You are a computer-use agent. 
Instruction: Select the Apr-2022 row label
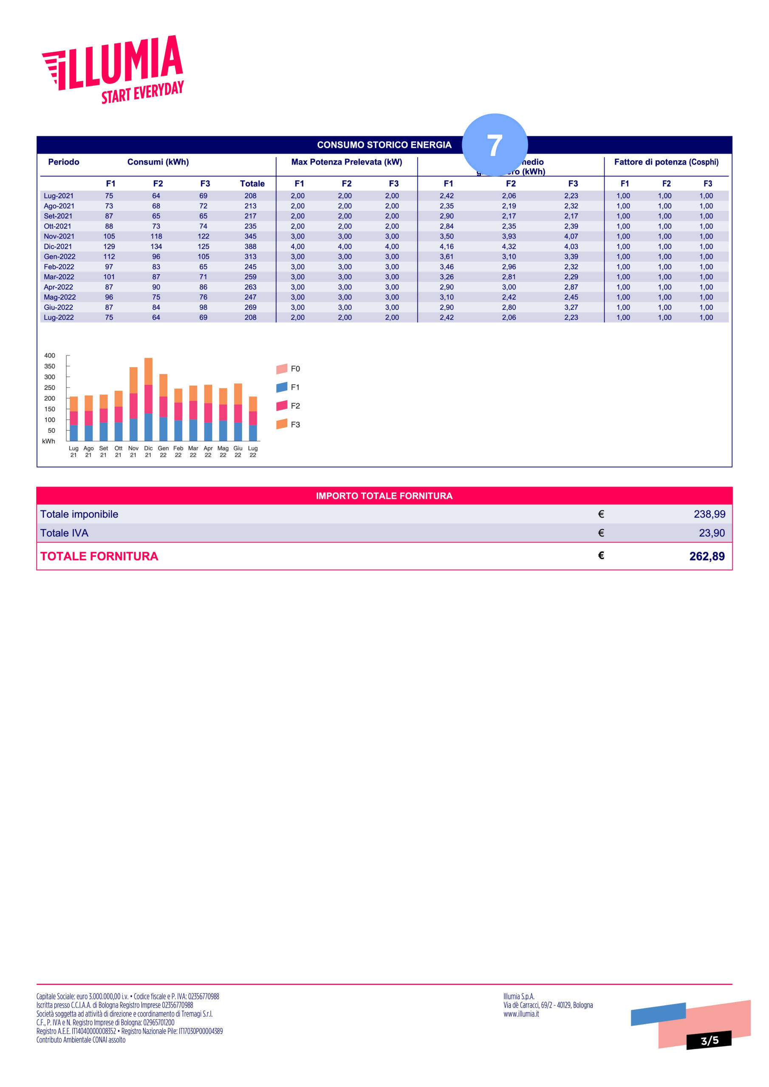coord(58,287)
